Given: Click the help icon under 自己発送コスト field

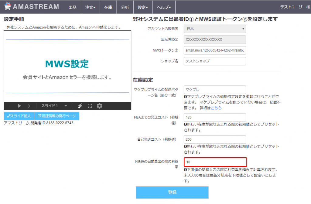Looking at the screenshot, I should pos(186,146).
